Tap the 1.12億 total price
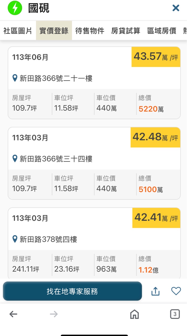 [x=148, y=270]
